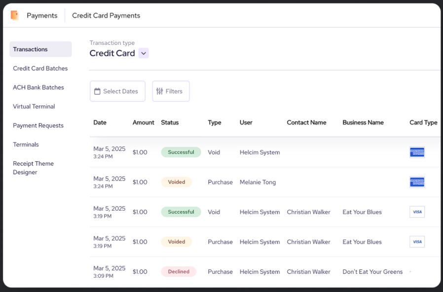
Task: Click the Payments breadcrumb
Action: [42, 15]
